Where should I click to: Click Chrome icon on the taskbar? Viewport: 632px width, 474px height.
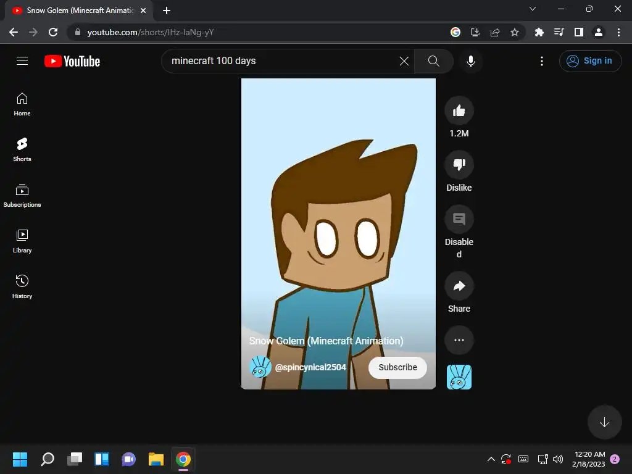pos(183,459)
